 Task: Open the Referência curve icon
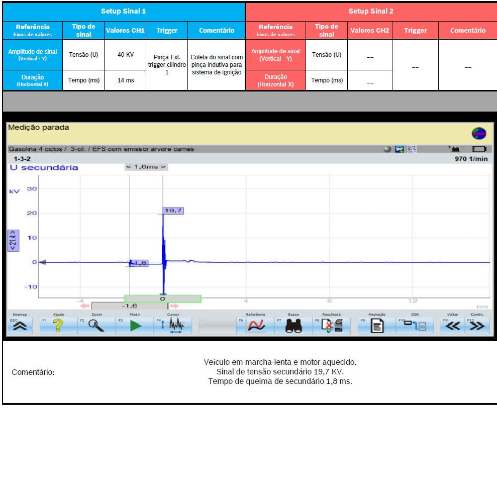pyautogui.click(x=255, y=326)
